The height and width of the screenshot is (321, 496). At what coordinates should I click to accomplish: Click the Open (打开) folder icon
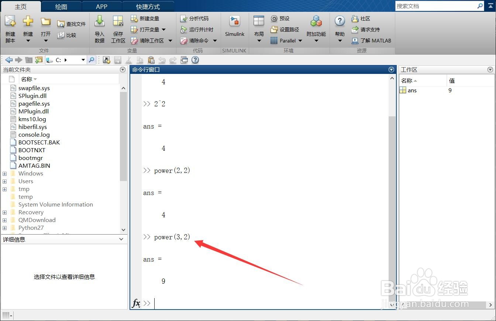46,21
